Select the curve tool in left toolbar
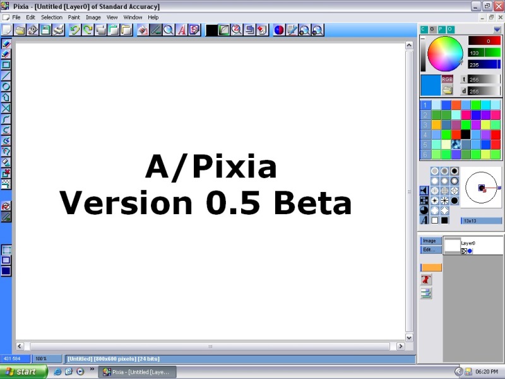 click(6, 119)
